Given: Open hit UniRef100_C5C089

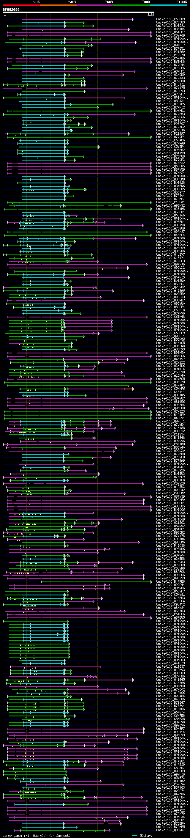Looking at the screenshot, I should (170, 19).
